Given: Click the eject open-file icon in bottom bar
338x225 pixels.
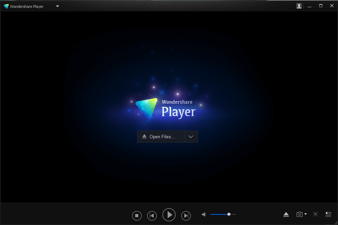Looking at the screenshot, I should pyautogui.click(x=286, y=214).
